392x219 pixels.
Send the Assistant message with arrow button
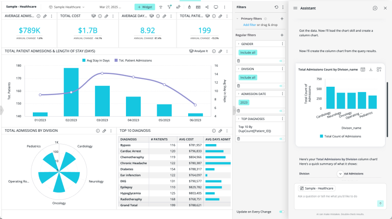coord(380,203)
